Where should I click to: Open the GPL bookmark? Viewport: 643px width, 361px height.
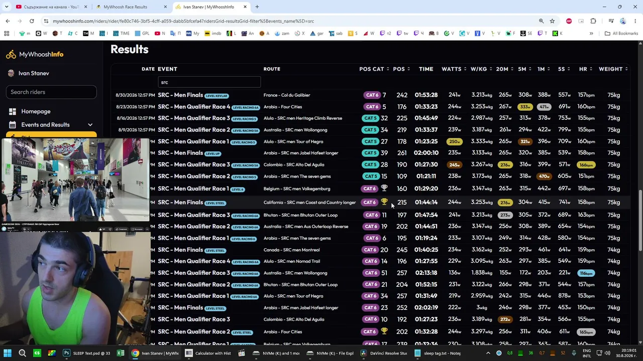(x=142, y=34)
